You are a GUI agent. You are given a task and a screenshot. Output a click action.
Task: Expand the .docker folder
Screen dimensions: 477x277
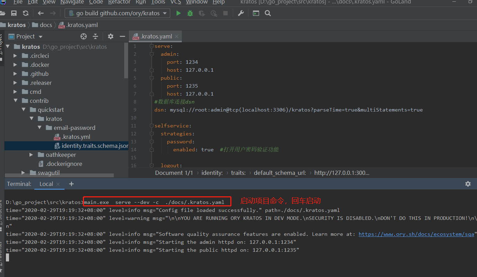pyautogui.click(x=15, y=65)
